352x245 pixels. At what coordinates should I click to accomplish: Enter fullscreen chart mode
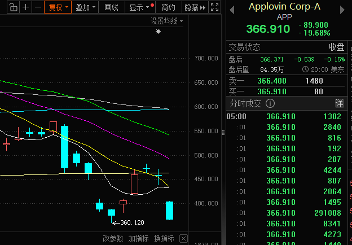pyautogui.click(x=214, y=7)
